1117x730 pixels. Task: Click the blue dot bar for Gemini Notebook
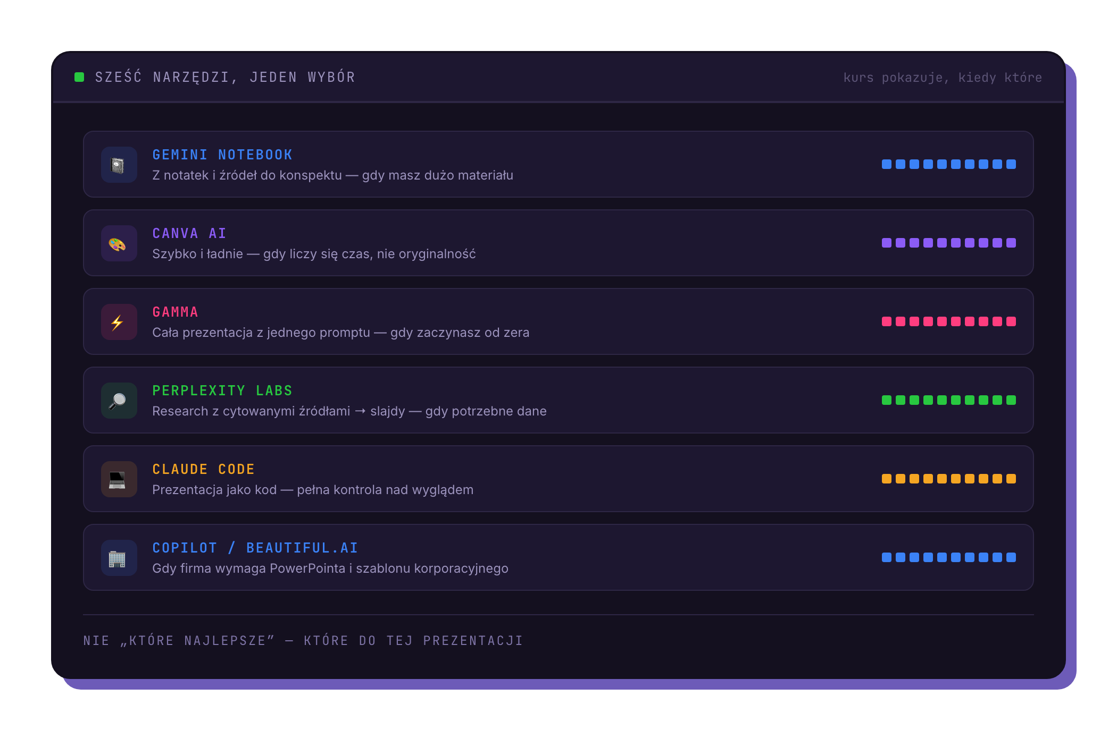(x=949, y=164)
